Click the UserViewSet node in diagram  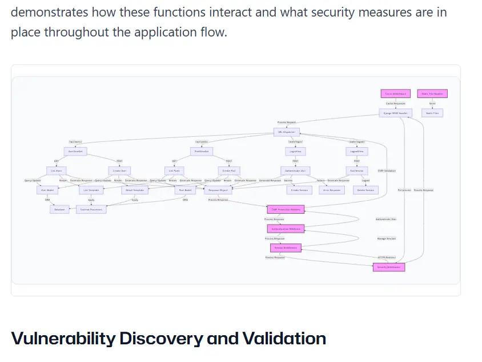[x=75, y=151]
